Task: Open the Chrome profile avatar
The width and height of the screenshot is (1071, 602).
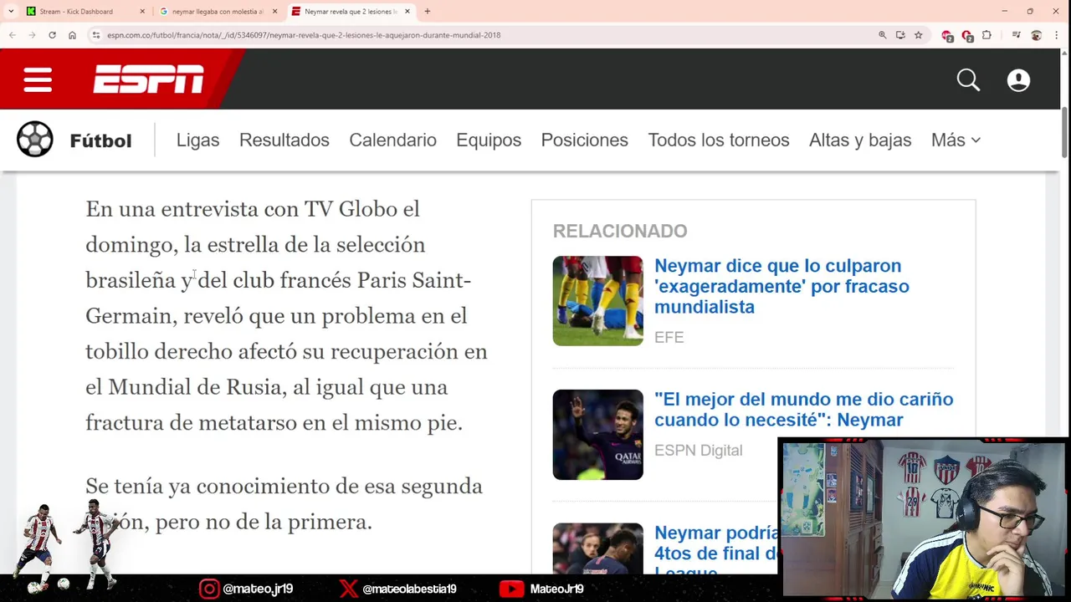Action: click(1036, 35)
